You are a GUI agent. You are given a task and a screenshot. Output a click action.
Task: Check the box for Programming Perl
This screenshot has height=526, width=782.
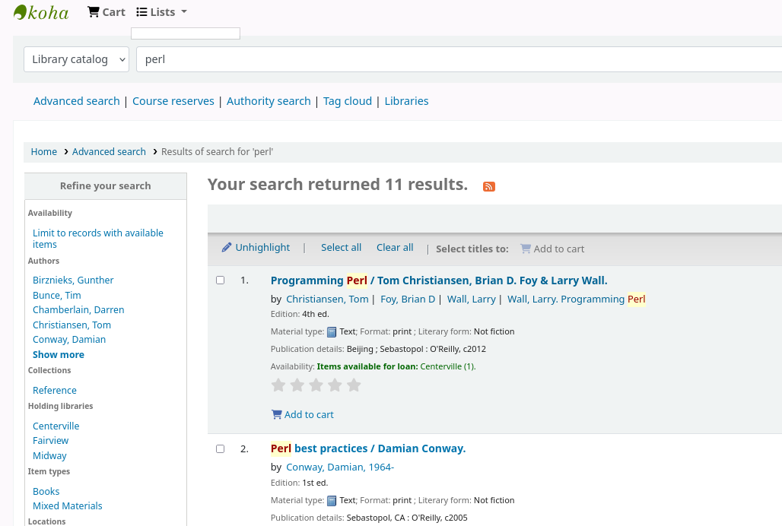point(221,280)
